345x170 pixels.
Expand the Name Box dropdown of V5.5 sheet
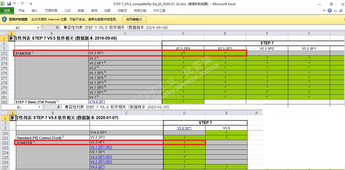pyautogui.click(x=38, y=28)
